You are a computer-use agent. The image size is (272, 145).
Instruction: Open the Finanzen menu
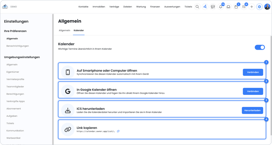click(155, 7)
